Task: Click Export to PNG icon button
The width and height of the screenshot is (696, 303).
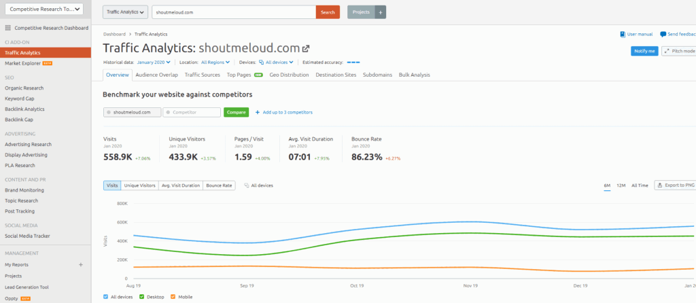Action: [675, 185]
